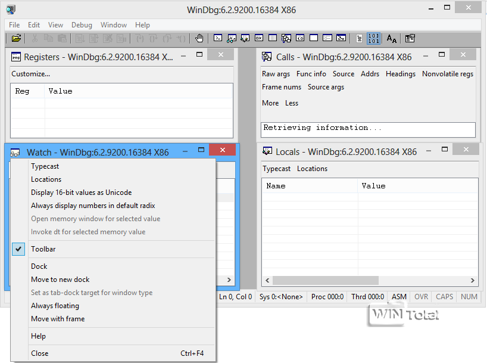Screen dimensions: 487x363
Task: Open the Help menu in menu bar
Action: [x=142, y=25]
